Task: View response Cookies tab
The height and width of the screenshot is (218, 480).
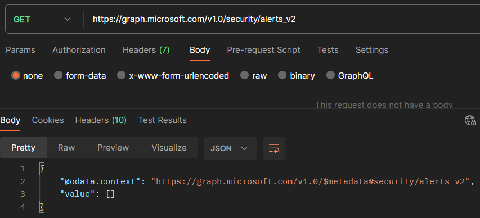Action: coord(48,120)
